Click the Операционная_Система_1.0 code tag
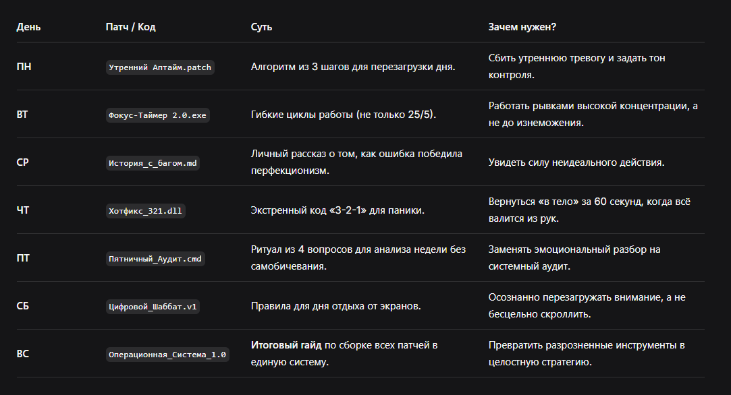Viewport: 731px width, 395px height. tap(167, 355)
